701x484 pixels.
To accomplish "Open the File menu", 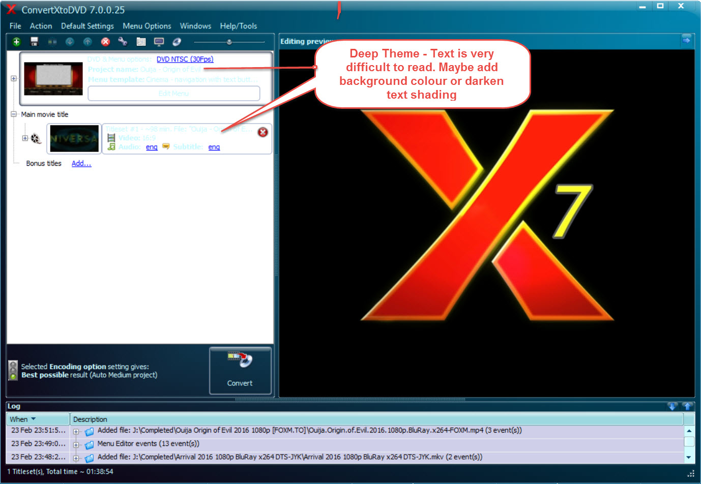I will pos(15,26).
